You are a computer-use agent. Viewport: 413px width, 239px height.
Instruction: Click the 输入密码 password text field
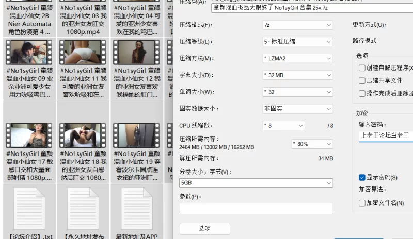coord(385,136)
